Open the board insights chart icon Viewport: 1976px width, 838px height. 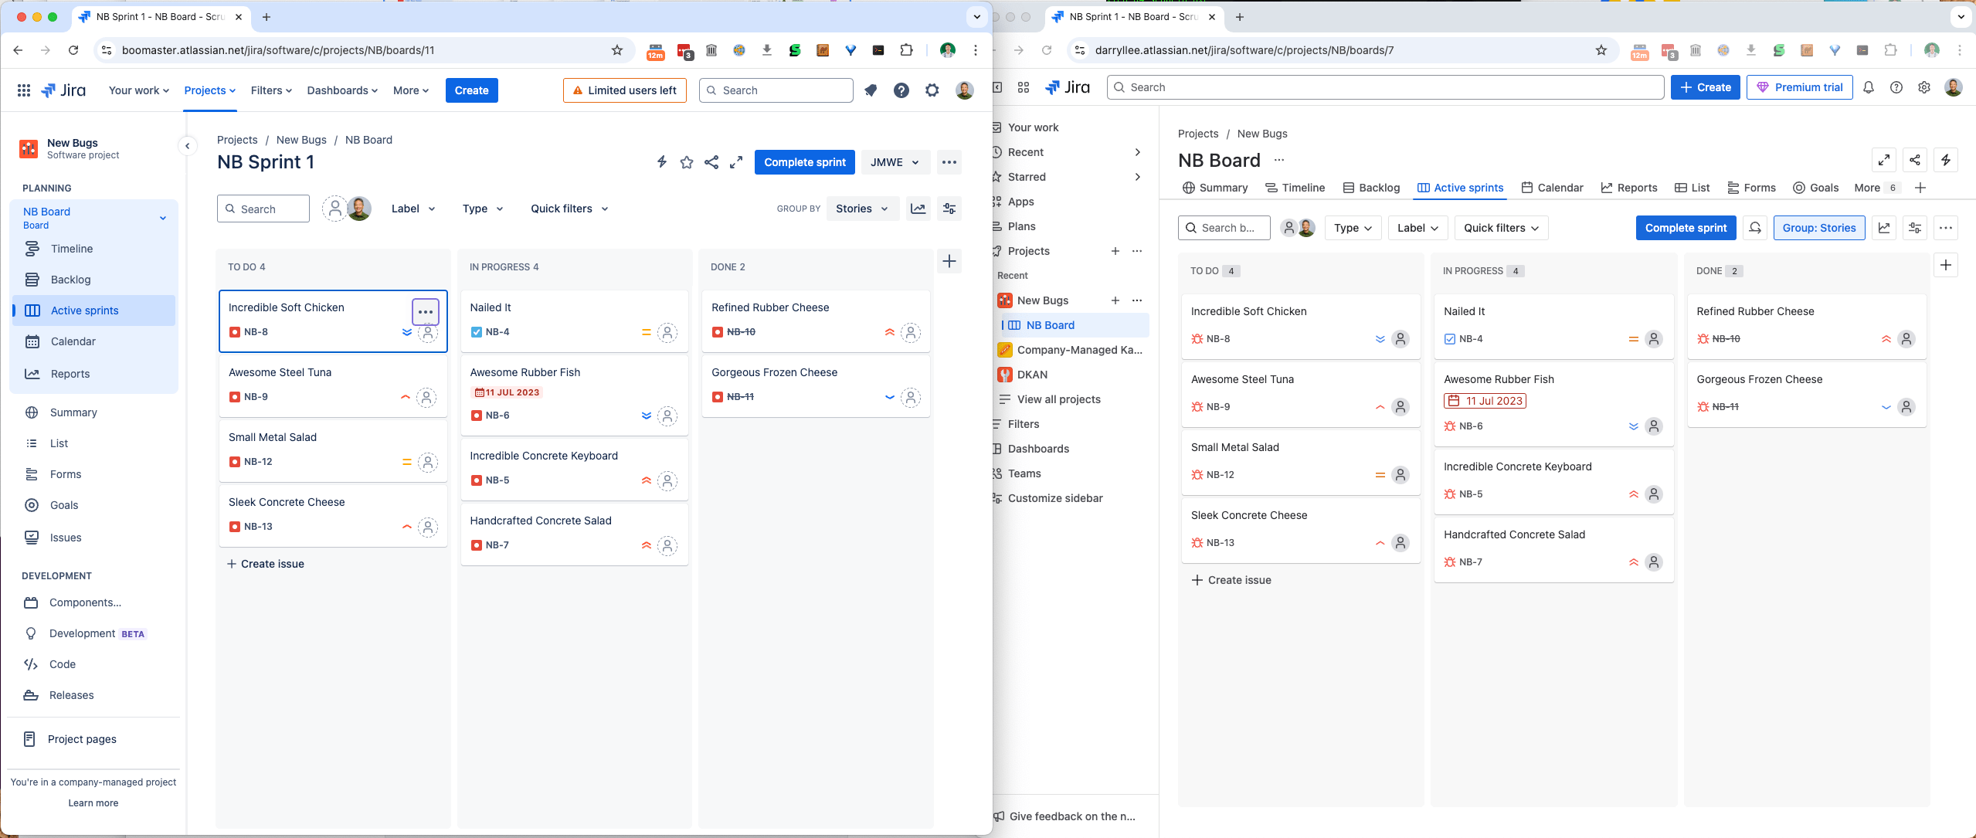coord(917,209)
